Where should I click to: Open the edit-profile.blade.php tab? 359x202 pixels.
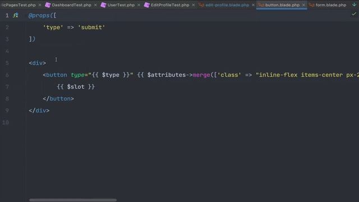tap(227, 5)
